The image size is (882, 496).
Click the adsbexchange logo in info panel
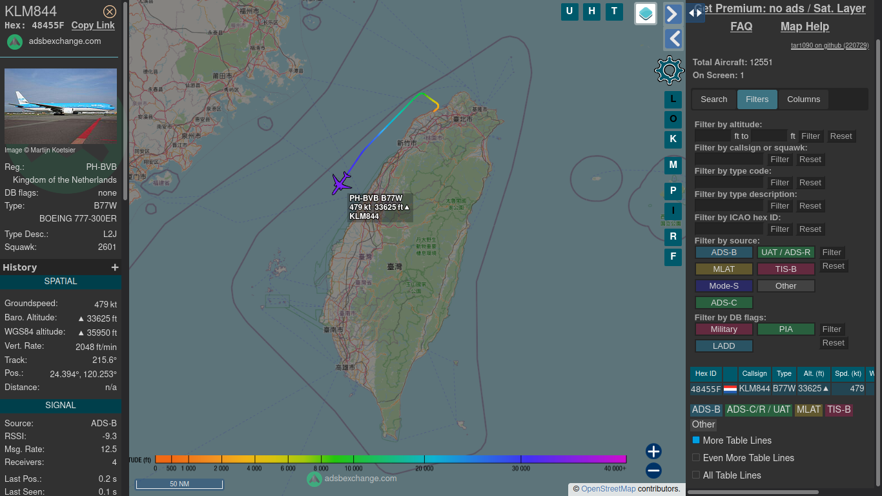(x=15, y=41)
